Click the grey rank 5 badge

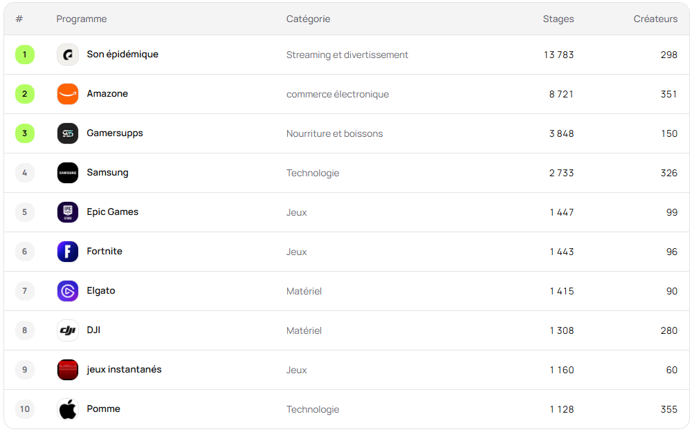pyautogui.click(x=25, y=212)
